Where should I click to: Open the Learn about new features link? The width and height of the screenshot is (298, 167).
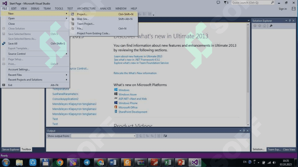point(138,56)
